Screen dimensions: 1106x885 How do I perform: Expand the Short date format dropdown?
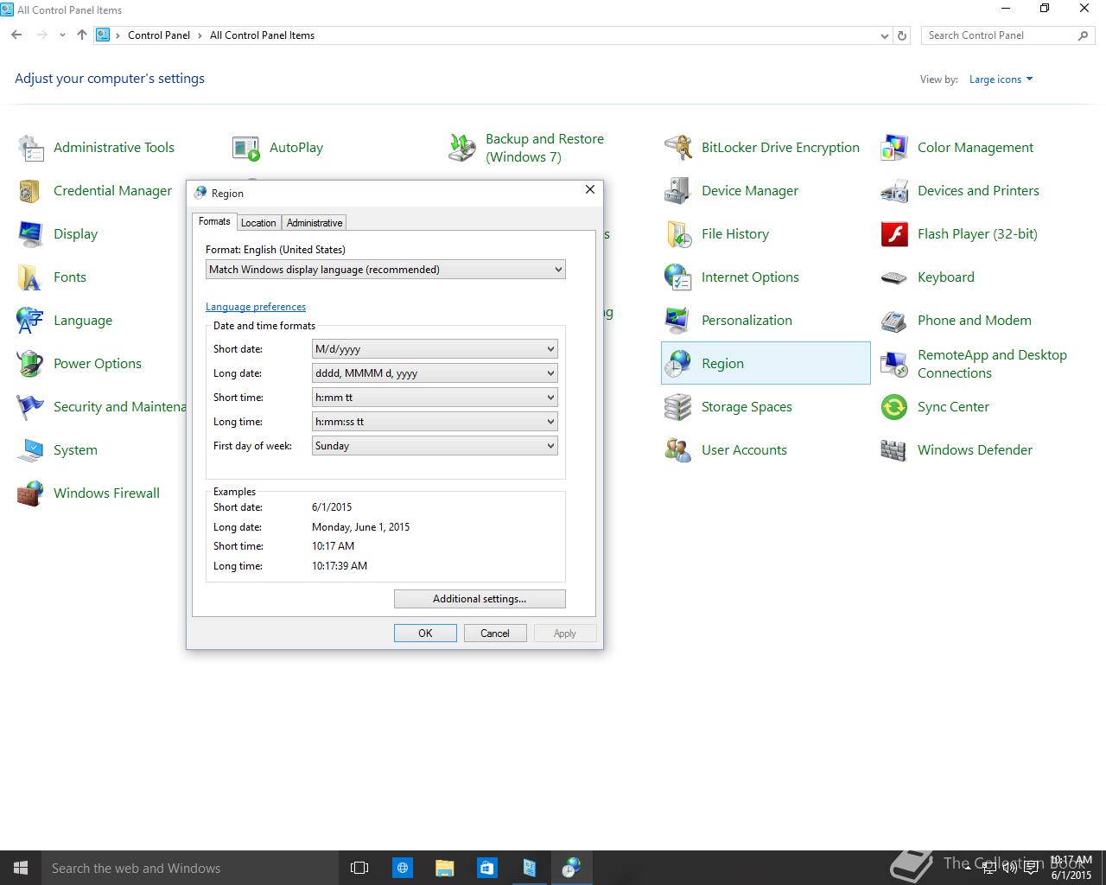tap(435, 349)
